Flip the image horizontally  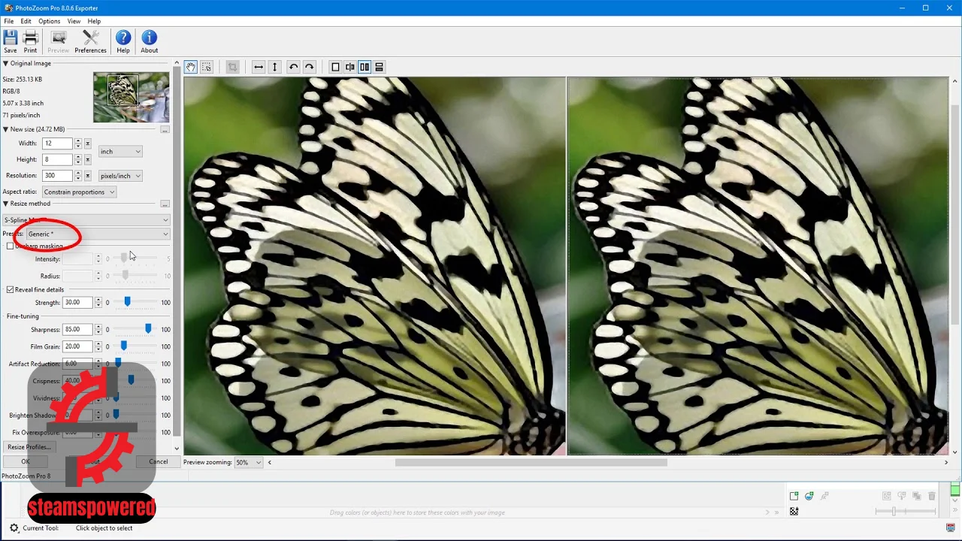[x=259, y=67]
